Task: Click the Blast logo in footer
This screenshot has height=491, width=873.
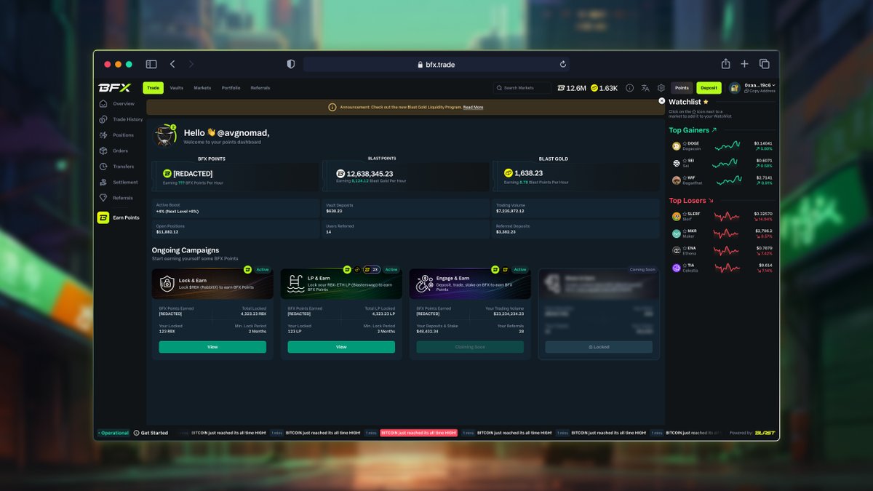Action: tap(765, 433)
